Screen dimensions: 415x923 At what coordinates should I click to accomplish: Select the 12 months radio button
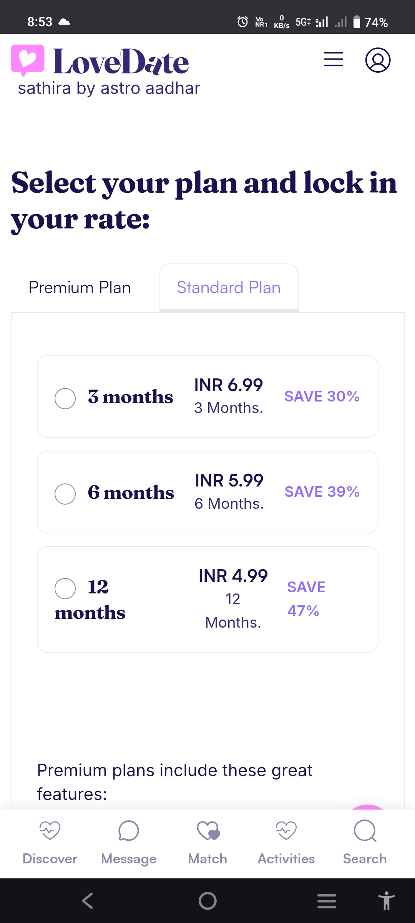click(65, 588)
